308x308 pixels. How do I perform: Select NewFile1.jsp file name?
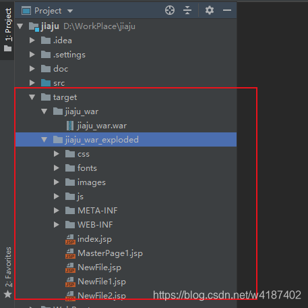point(102,282)
